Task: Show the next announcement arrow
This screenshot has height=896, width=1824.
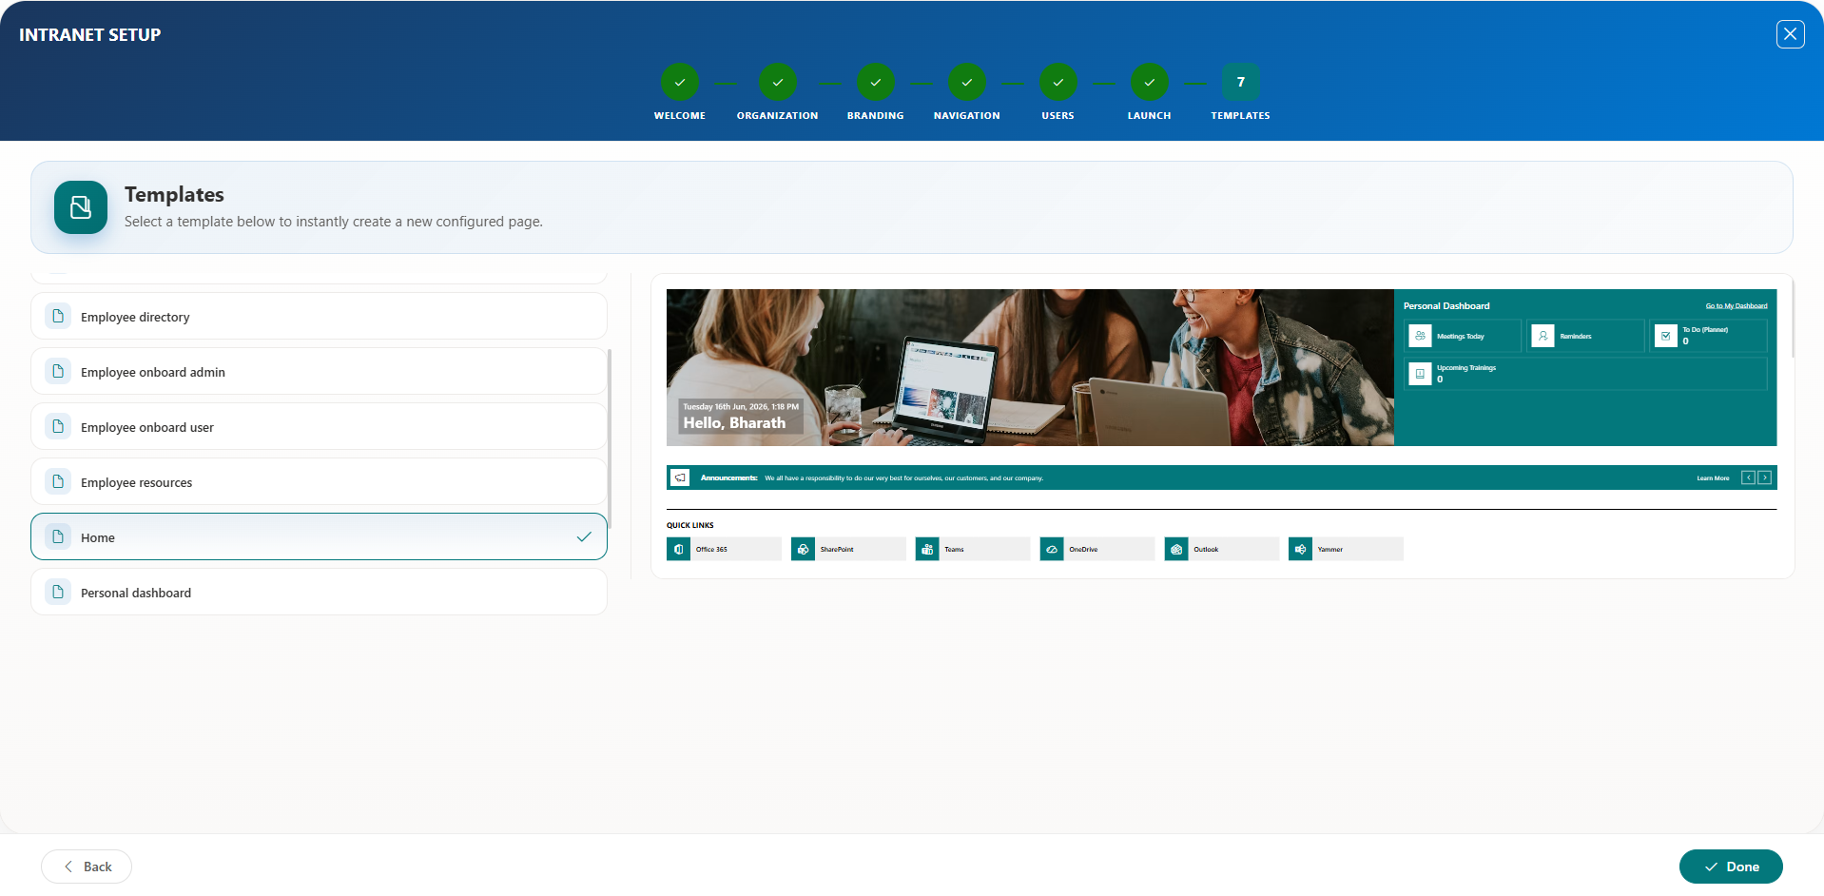Action: (1764, 477)
